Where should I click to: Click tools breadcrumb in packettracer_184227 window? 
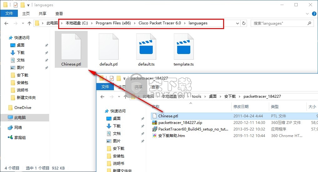[x=197, y=96]
